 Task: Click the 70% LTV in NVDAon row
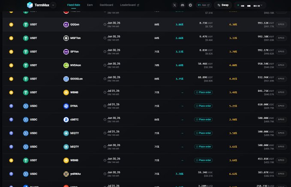point(156,65)
